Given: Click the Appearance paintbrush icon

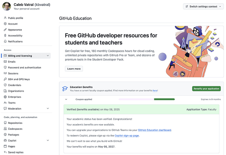Looking at the screenshot, I should (x=5, y=30).
